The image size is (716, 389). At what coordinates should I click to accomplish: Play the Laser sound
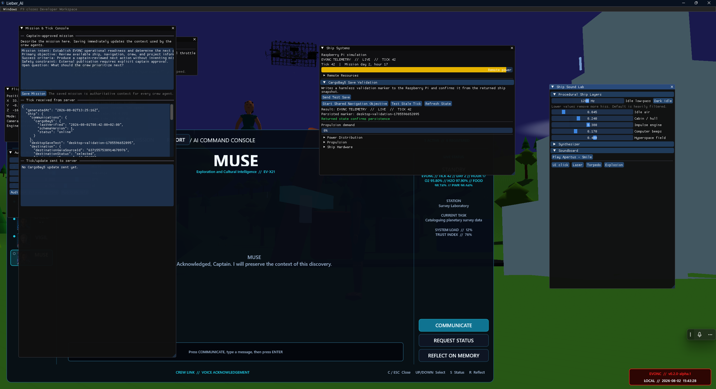[577, 165]
